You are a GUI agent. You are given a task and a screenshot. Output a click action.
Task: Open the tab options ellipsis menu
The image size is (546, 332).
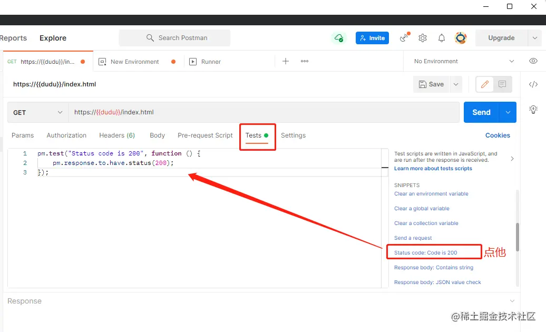point(305,61)
